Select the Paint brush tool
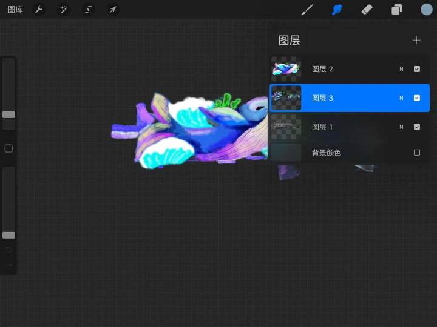 pyautogui.click(x=307, y=10)
